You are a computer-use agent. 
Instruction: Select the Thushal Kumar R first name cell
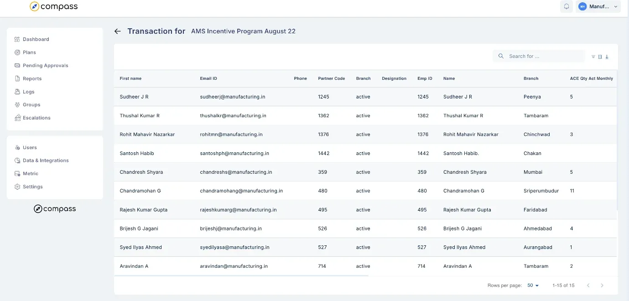coord(140,116)
